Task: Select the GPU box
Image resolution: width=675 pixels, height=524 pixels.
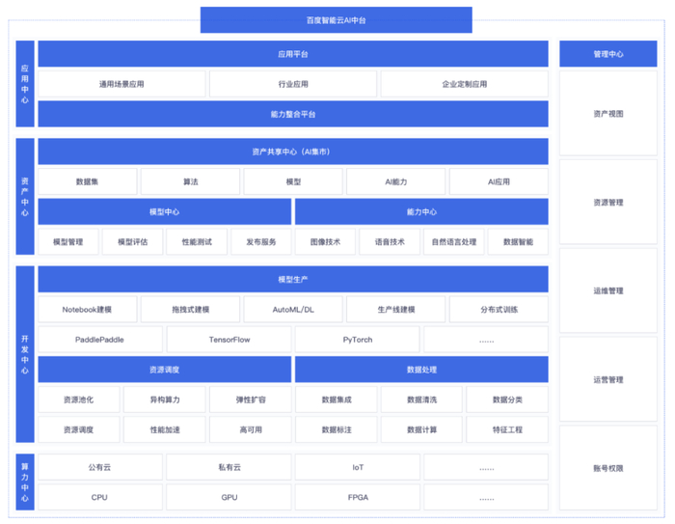Action: pyautogui.click(x=229, y=497)
